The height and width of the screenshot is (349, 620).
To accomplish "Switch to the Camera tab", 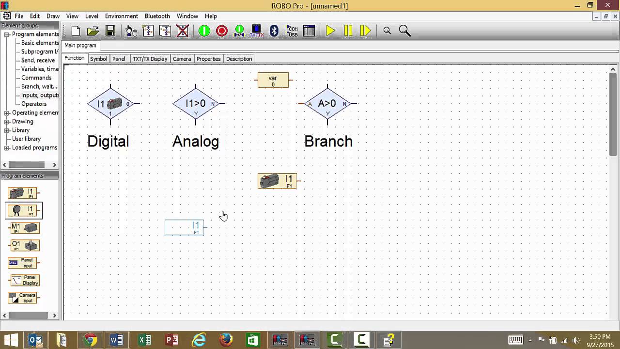I will point(182,59).
